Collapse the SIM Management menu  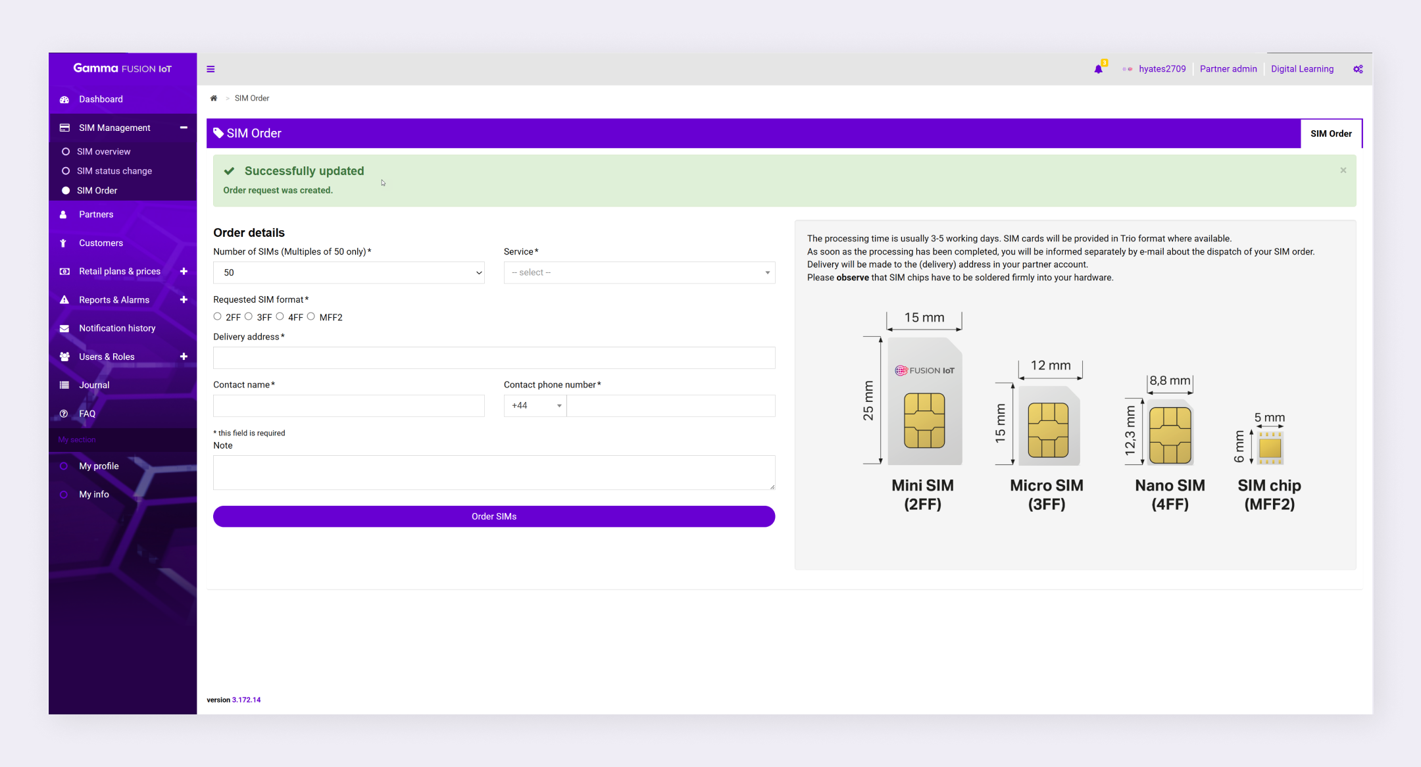(x=184, y=128)
